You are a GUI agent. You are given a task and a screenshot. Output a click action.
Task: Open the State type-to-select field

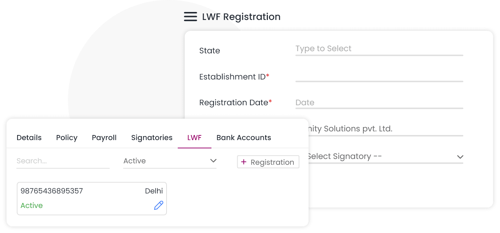(379, 49)
